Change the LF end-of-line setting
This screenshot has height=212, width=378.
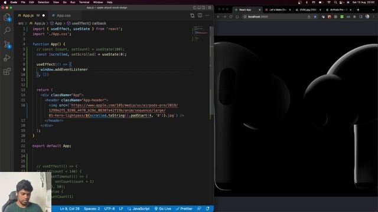(x=121, y=208)
